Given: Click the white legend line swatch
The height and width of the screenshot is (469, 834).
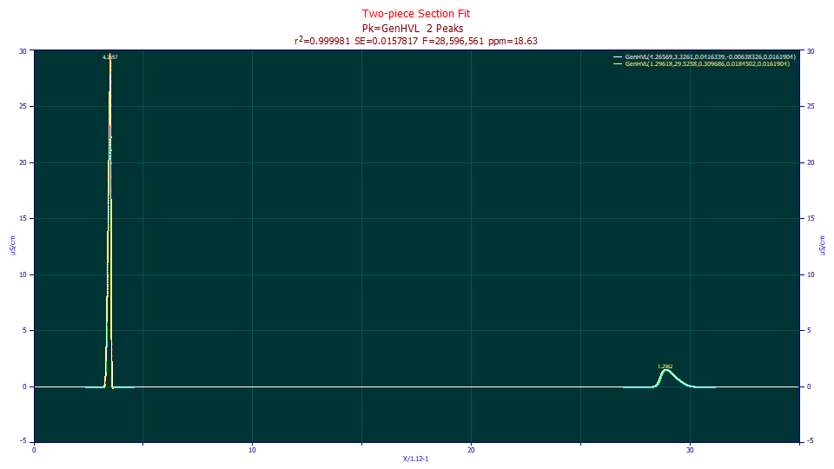Looking at the screenshot, I should pyautogui.click(x=618, y=57).
